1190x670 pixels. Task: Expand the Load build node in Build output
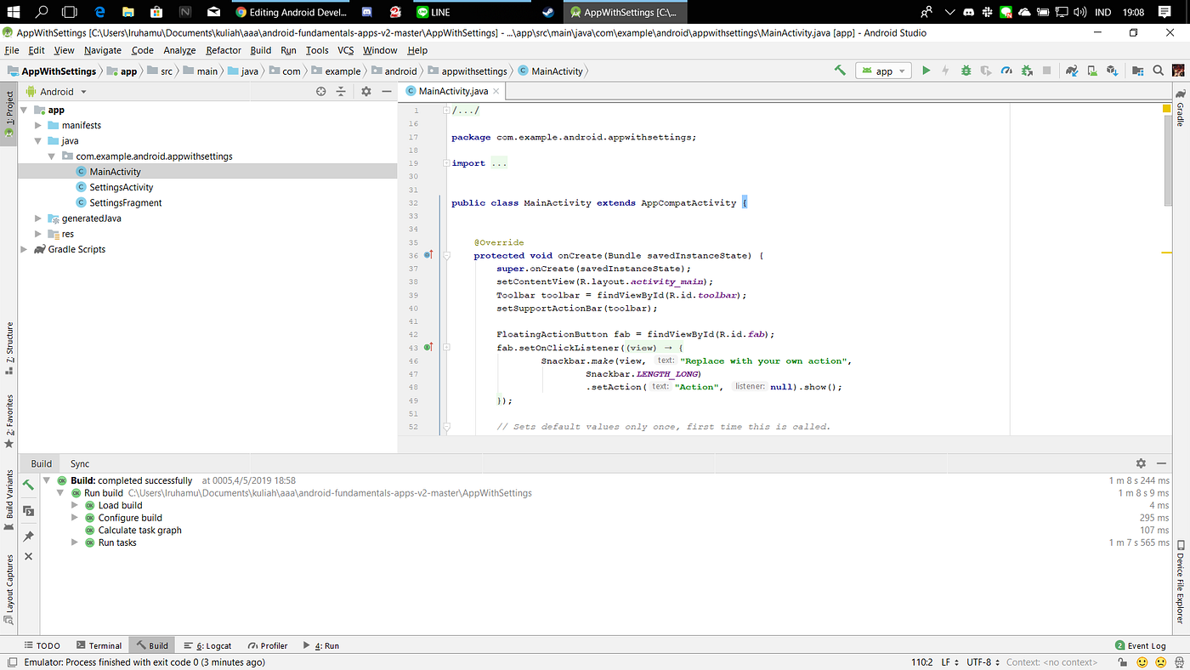(74, 505)
